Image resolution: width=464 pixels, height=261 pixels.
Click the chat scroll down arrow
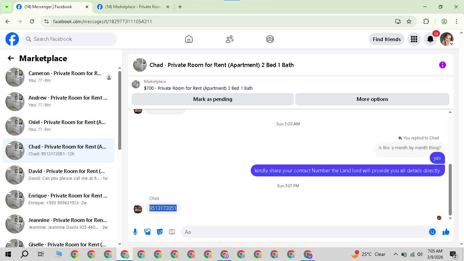pos(450,218)
